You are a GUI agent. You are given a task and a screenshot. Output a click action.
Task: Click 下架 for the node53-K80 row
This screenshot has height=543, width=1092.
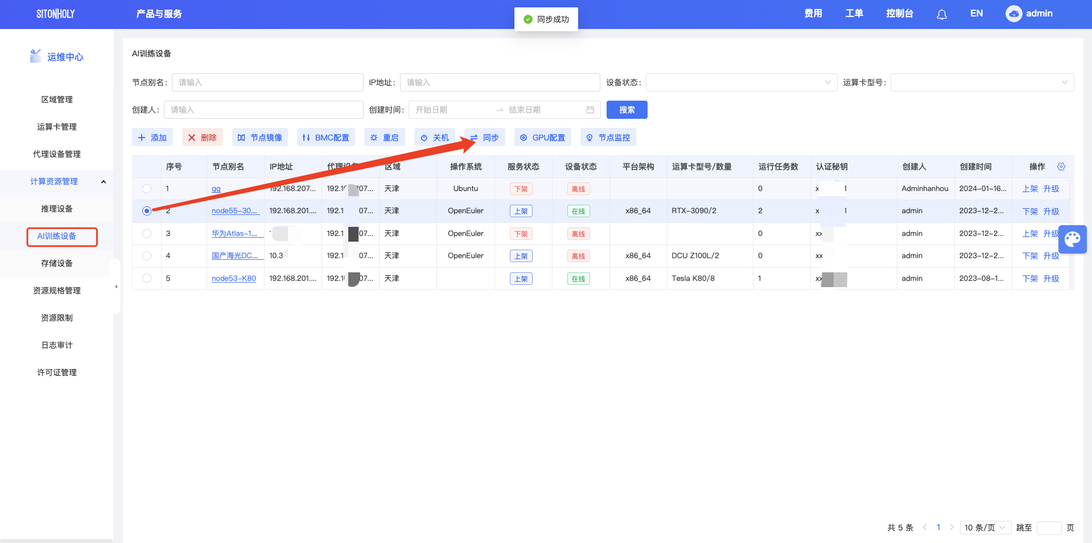[x=1030, y=279]
